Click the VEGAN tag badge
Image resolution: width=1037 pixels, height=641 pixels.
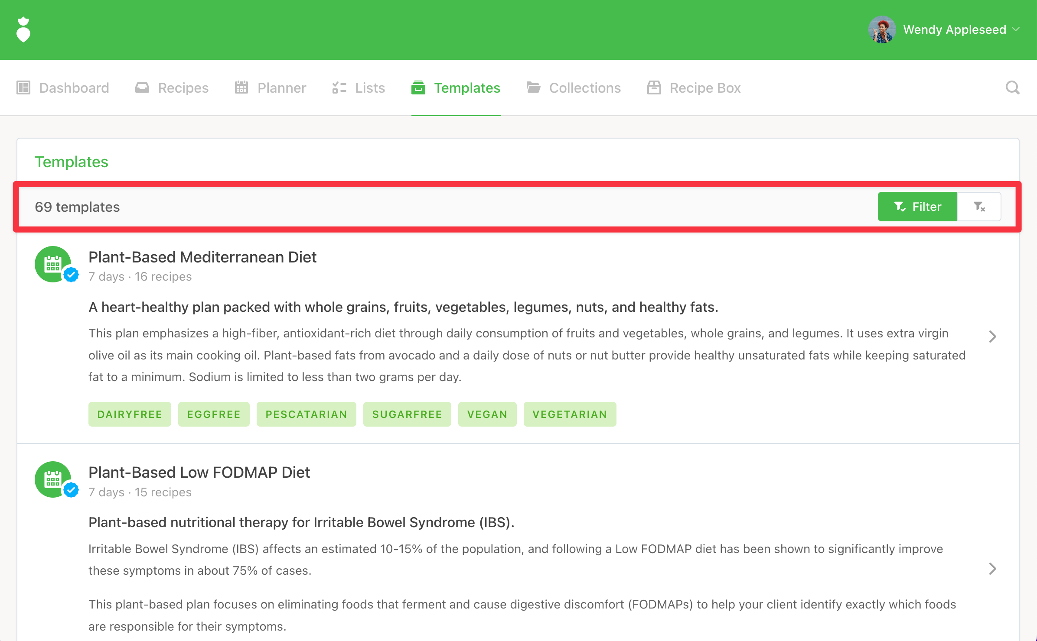487,414
